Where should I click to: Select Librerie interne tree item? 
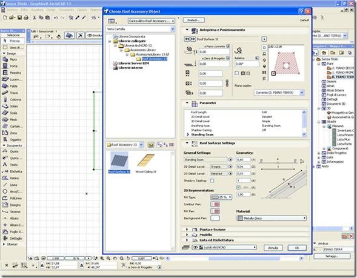pos(130,68)
